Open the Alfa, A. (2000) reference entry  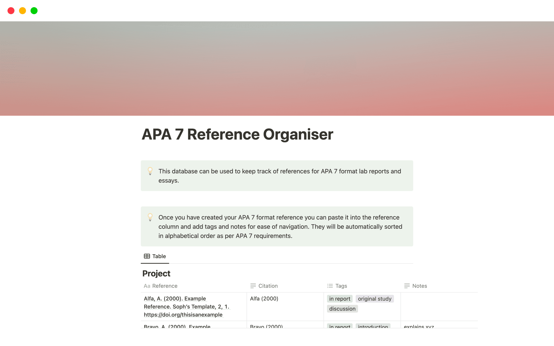[175, 298]
